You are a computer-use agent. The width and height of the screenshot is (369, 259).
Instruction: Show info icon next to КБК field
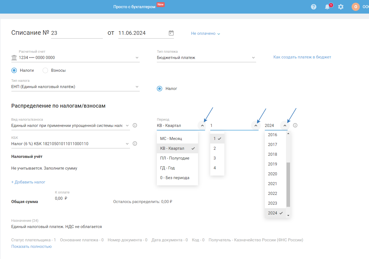click(135, 143)
